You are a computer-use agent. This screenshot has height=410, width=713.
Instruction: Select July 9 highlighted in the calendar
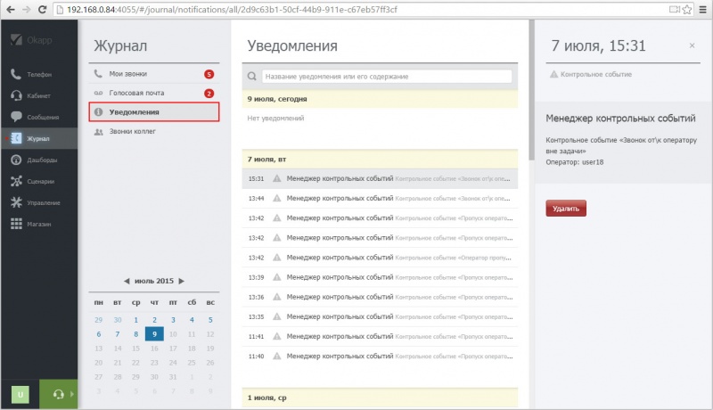click(x=154, y=334)
